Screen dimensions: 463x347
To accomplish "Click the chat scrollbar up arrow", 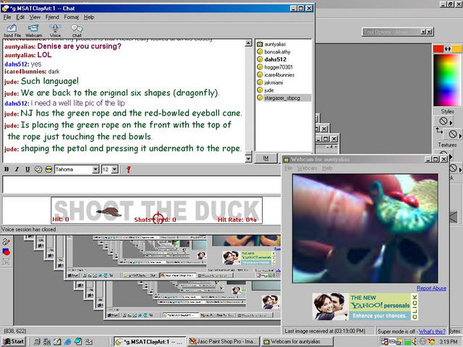I will pos(249,43).
